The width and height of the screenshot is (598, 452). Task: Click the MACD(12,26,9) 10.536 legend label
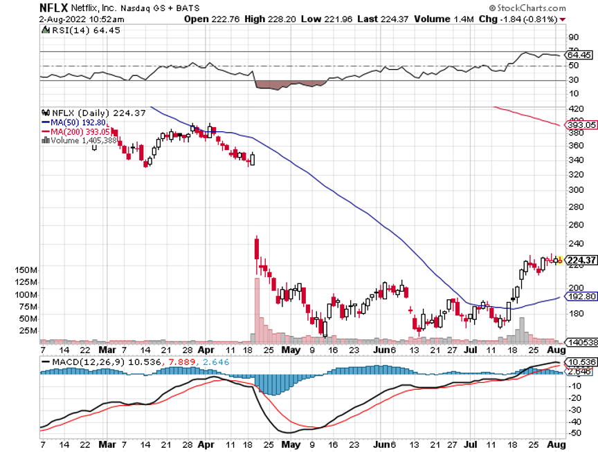coord(107,361)
